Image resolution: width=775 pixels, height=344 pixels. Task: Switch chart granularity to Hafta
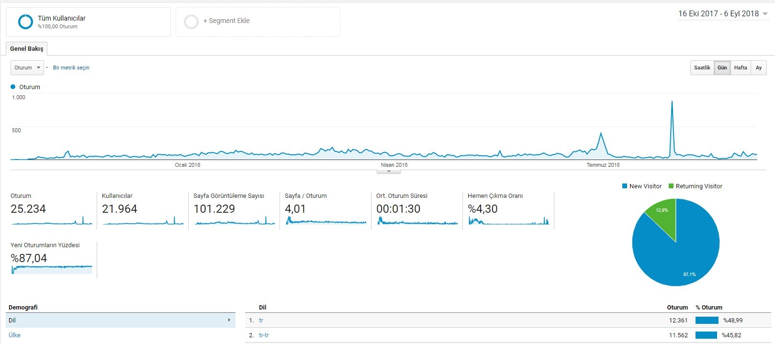(x=740, y=68)
